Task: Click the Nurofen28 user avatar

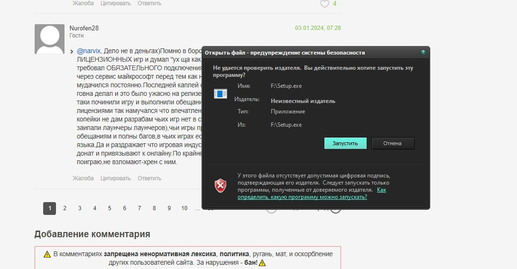Action: tap(49, 39)
